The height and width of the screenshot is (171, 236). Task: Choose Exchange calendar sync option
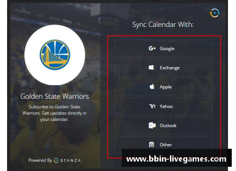[163, 68]
